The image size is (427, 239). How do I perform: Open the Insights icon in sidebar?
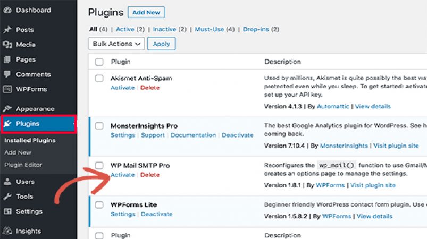tap(7, 231)
